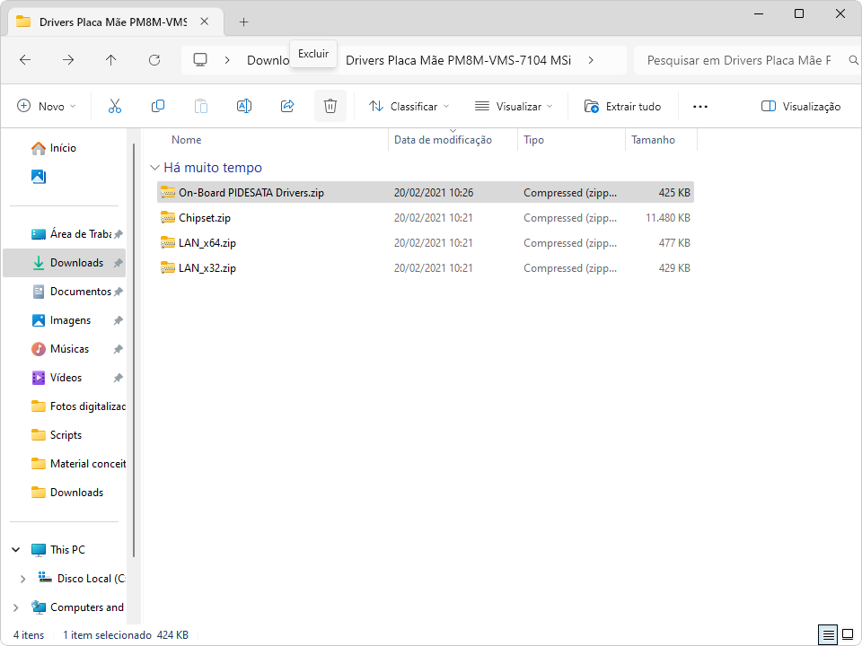Collapse the Há muito tempo group

point(155,168)
